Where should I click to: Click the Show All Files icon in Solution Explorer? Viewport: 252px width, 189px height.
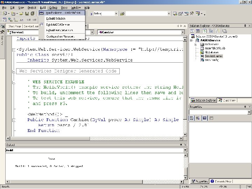point(217,31)
